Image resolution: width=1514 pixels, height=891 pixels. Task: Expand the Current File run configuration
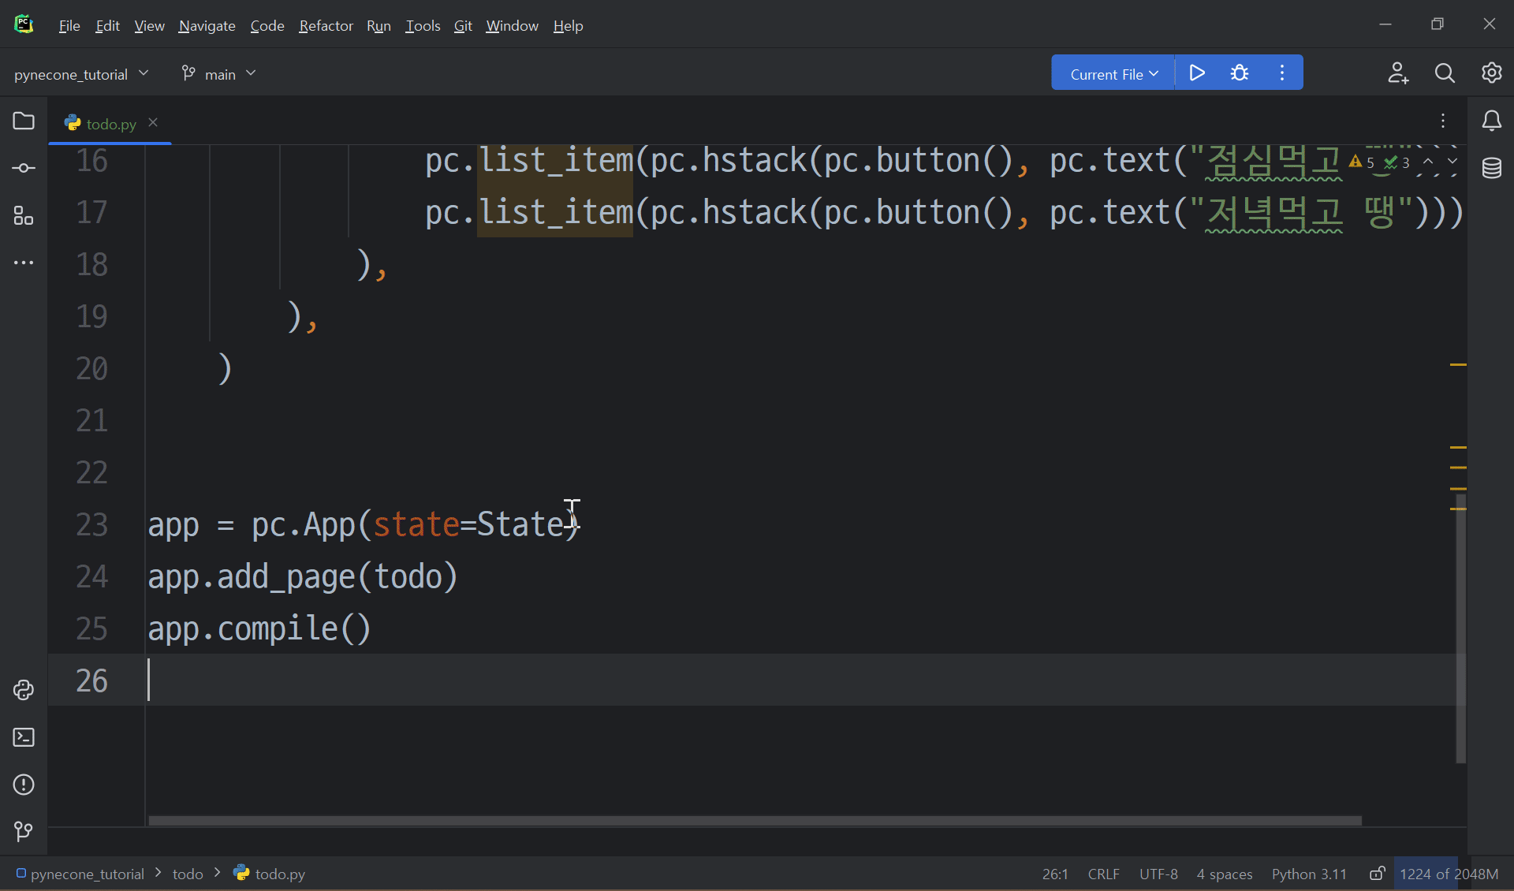point(1113,74)
